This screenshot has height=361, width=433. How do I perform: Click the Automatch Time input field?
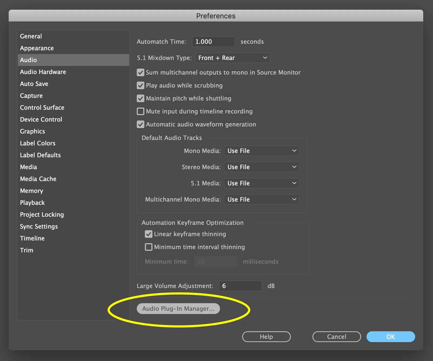(213, 42)
